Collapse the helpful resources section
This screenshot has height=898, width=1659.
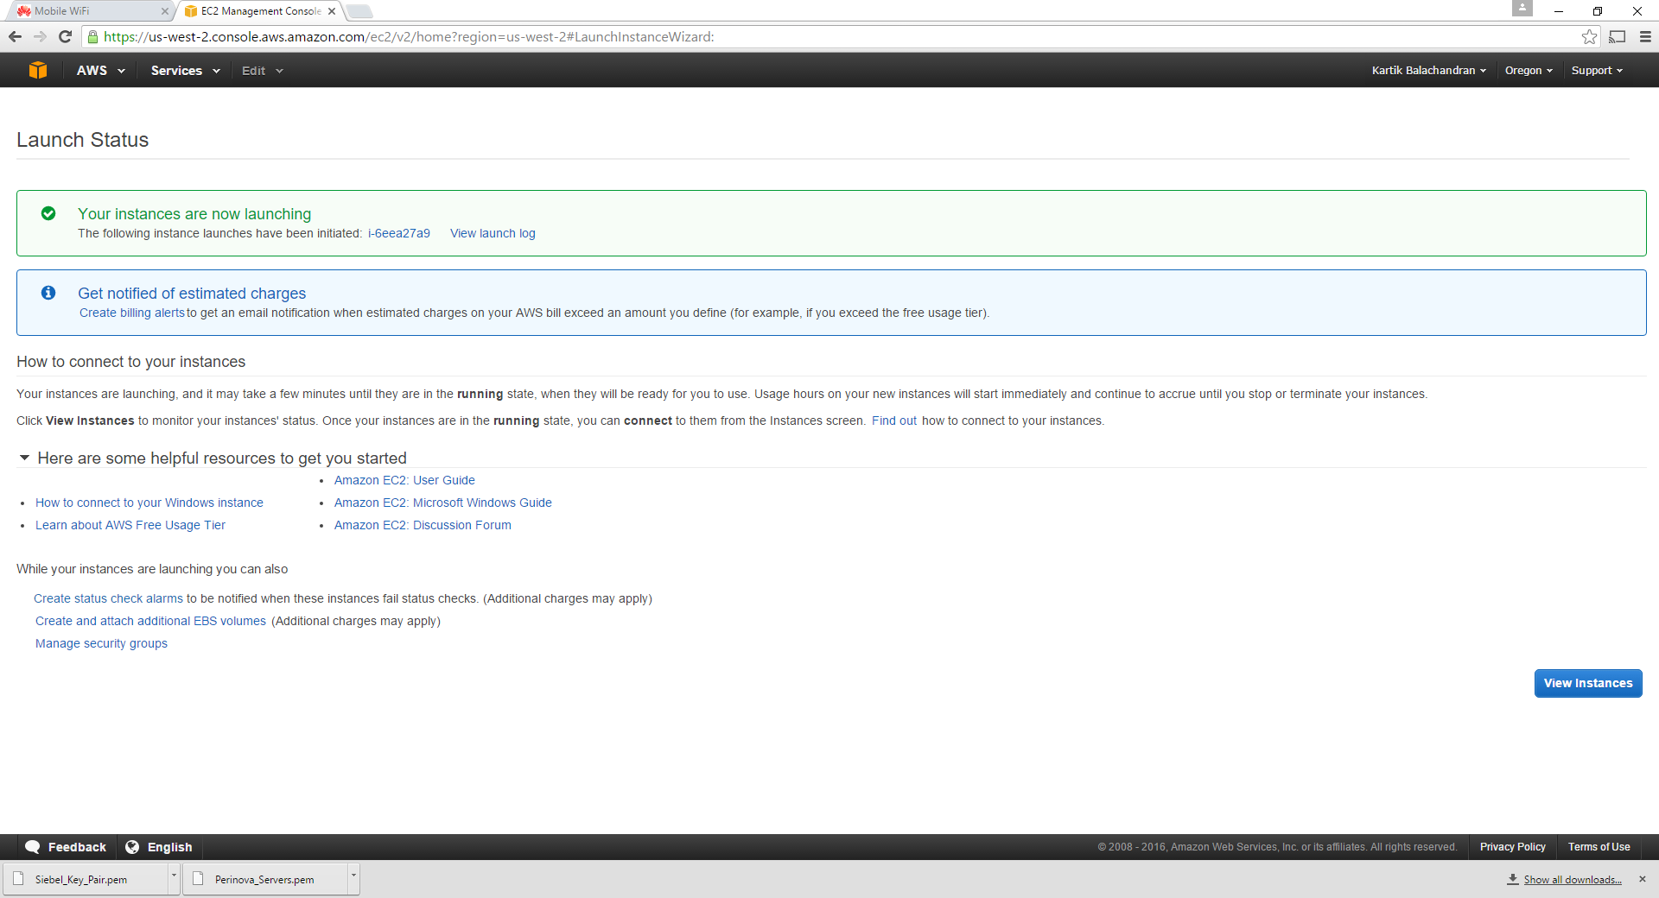coord(24,458)
